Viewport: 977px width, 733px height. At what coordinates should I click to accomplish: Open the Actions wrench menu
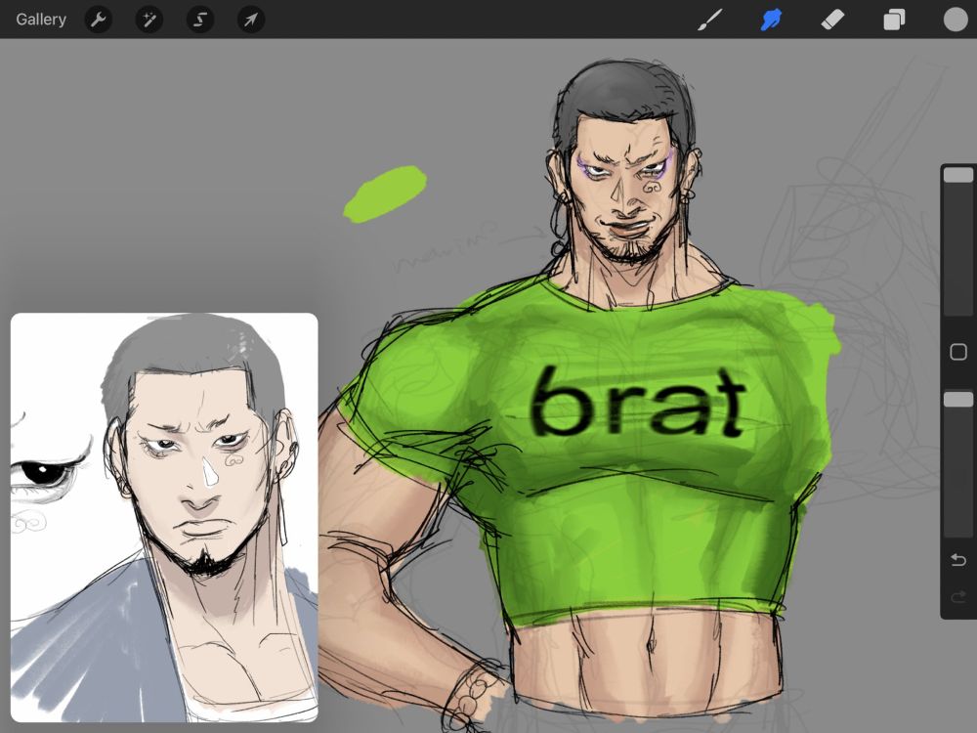point(99,20)
